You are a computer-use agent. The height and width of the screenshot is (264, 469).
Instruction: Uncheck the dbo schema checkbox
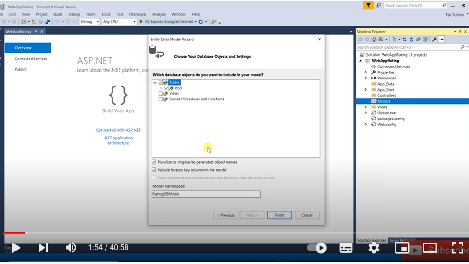click(166, 88)
